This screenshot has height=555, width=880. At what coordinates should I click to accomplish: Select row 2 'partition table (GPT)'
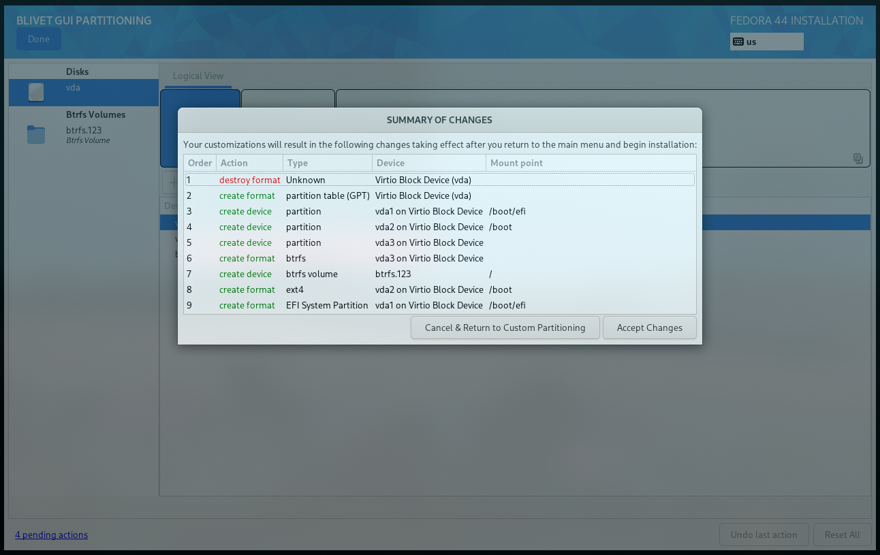(x=439, y=195)
